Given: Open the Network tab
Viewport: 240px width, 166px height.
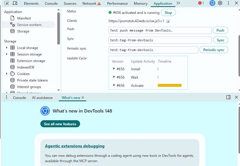Looking at the screenshot, I should tap(92, 3).
